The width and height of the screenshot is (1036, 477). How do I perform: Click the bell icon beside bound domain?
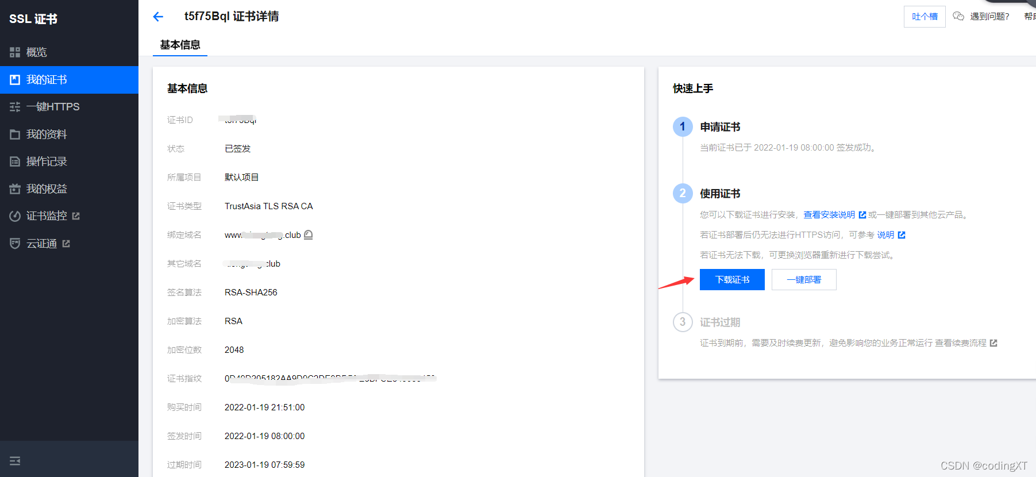tap(309, 234)
